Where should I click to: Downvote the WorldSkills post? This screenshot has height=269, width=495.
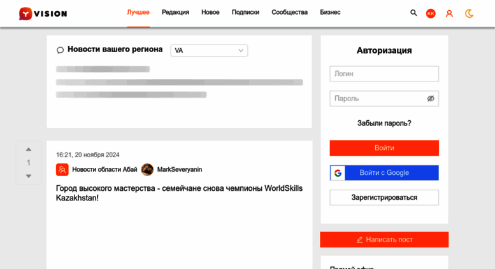point(29,176)
